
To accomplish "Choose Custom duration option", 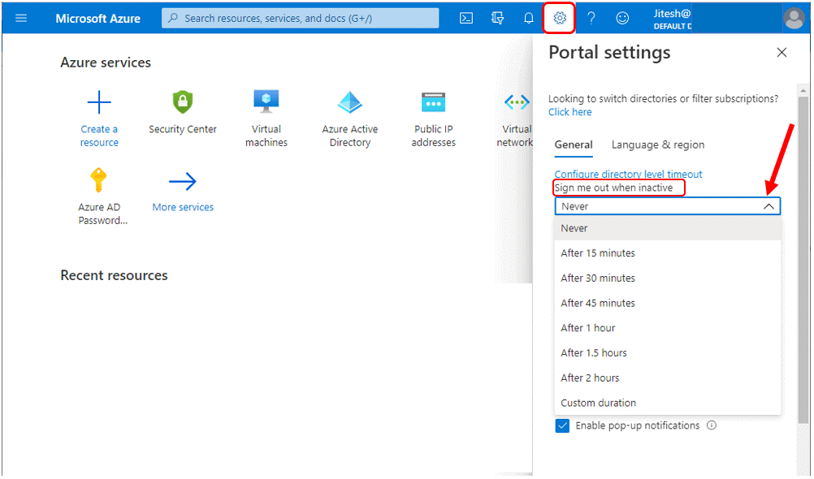I will pos(668,403).
